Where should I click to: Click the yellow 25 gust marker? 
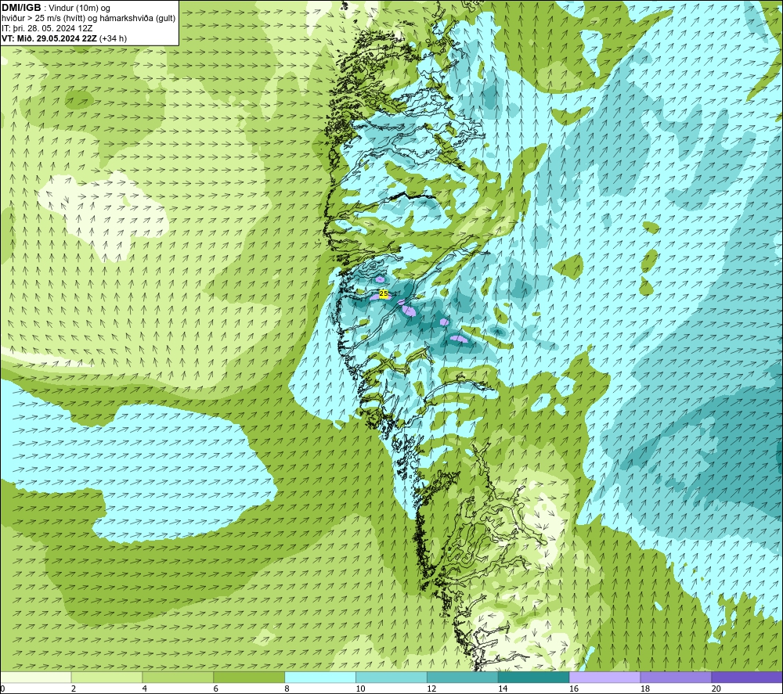point(384,293)
